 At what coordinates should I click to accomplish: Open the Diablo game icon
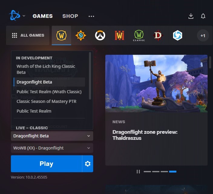(x=158, y=35)
